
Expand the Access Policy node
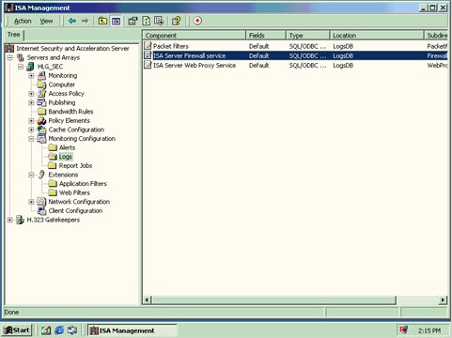tap(31, 94)
